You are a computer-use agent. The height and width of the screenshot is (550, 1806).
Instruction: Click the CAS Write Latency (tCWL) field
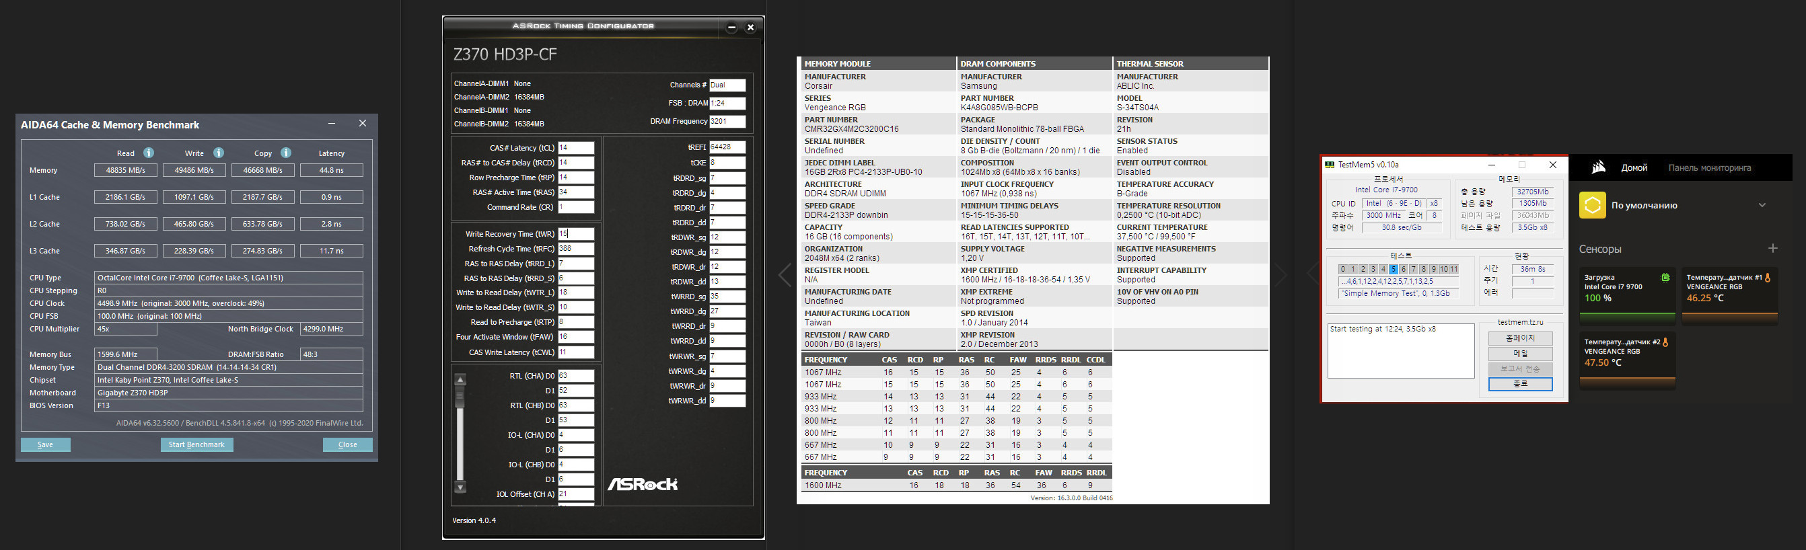575,352
